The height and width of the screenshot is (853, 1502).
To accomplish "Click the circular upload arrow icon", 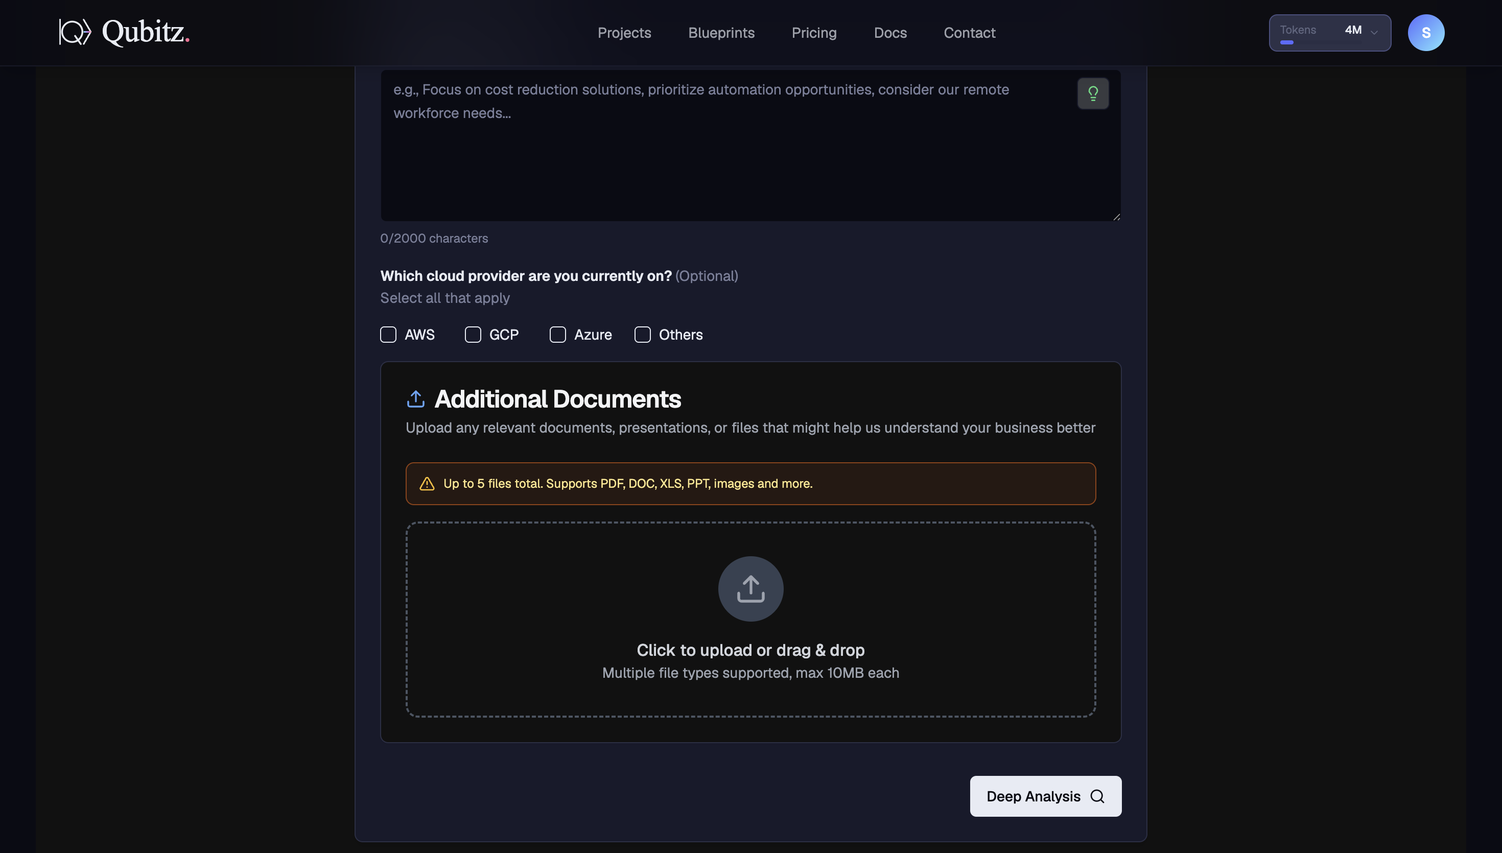I will (750, 589).
